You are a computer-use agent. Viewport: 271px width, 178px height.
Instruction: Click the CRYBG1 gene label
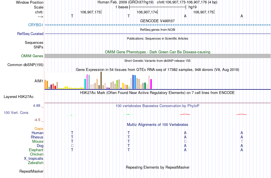tap(36, 25)
